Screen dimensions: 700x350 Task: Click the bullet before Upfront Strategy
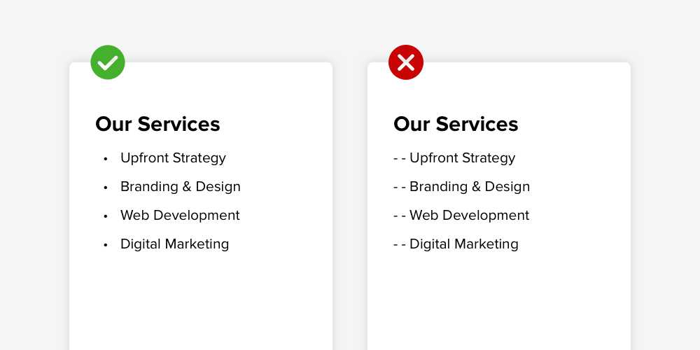106,159
